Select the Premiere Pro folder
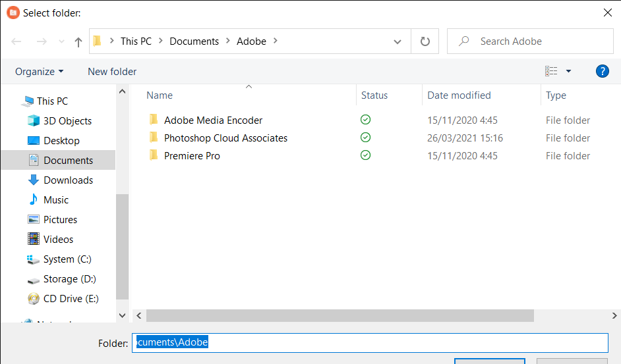Viewport: 621px width, 364px height. (x=192, y=156)
